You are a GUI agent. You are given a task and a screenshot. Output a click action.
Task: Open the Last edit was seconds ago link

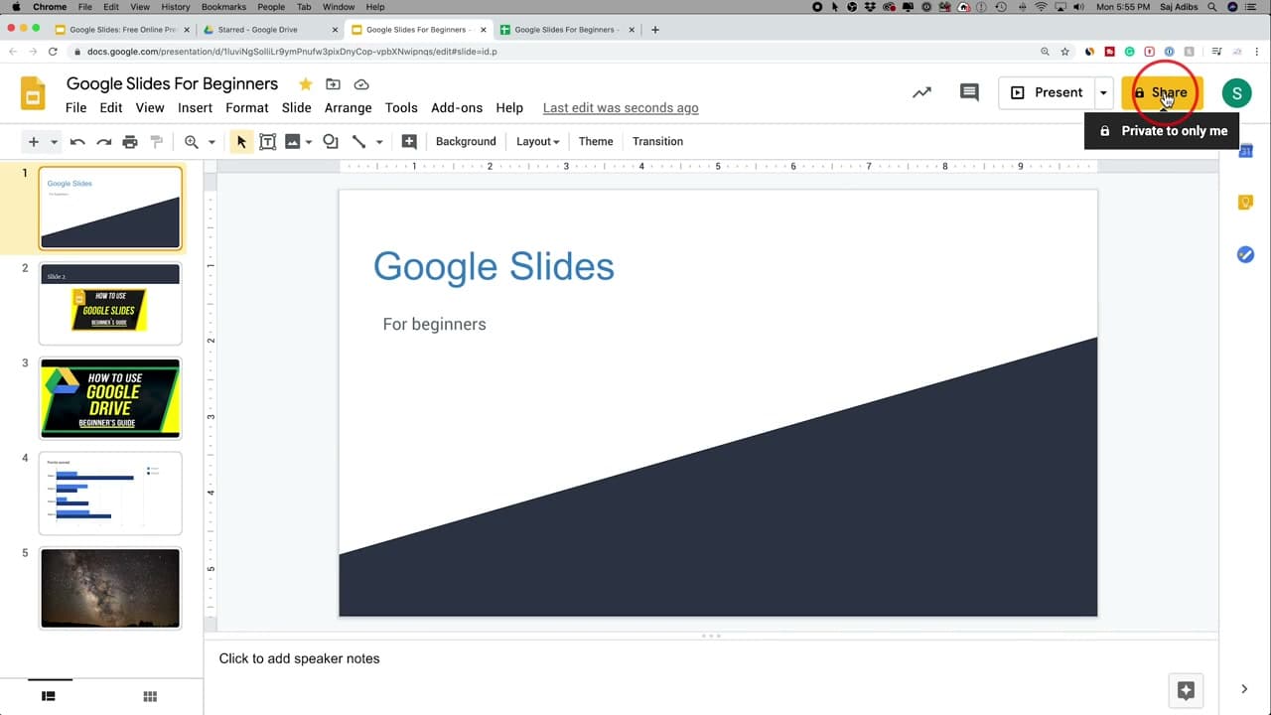(x=621, y=107)
